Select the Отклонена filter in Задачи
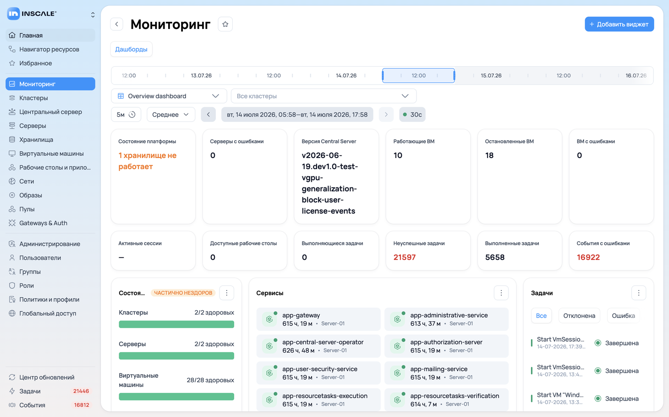This screenshot has width=669, height=417. point(579,316)
